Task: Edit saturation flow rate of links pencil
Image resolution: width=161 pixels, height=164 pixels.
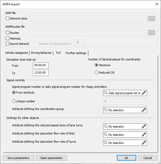Action: coord(144,135)
